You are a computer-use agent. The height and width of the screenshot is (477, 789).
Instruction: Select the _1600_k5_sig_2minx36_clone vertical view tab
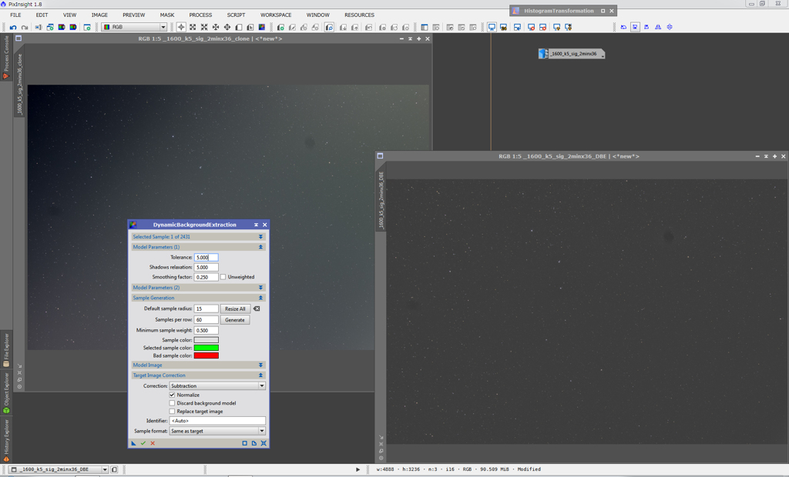[19, 85]
